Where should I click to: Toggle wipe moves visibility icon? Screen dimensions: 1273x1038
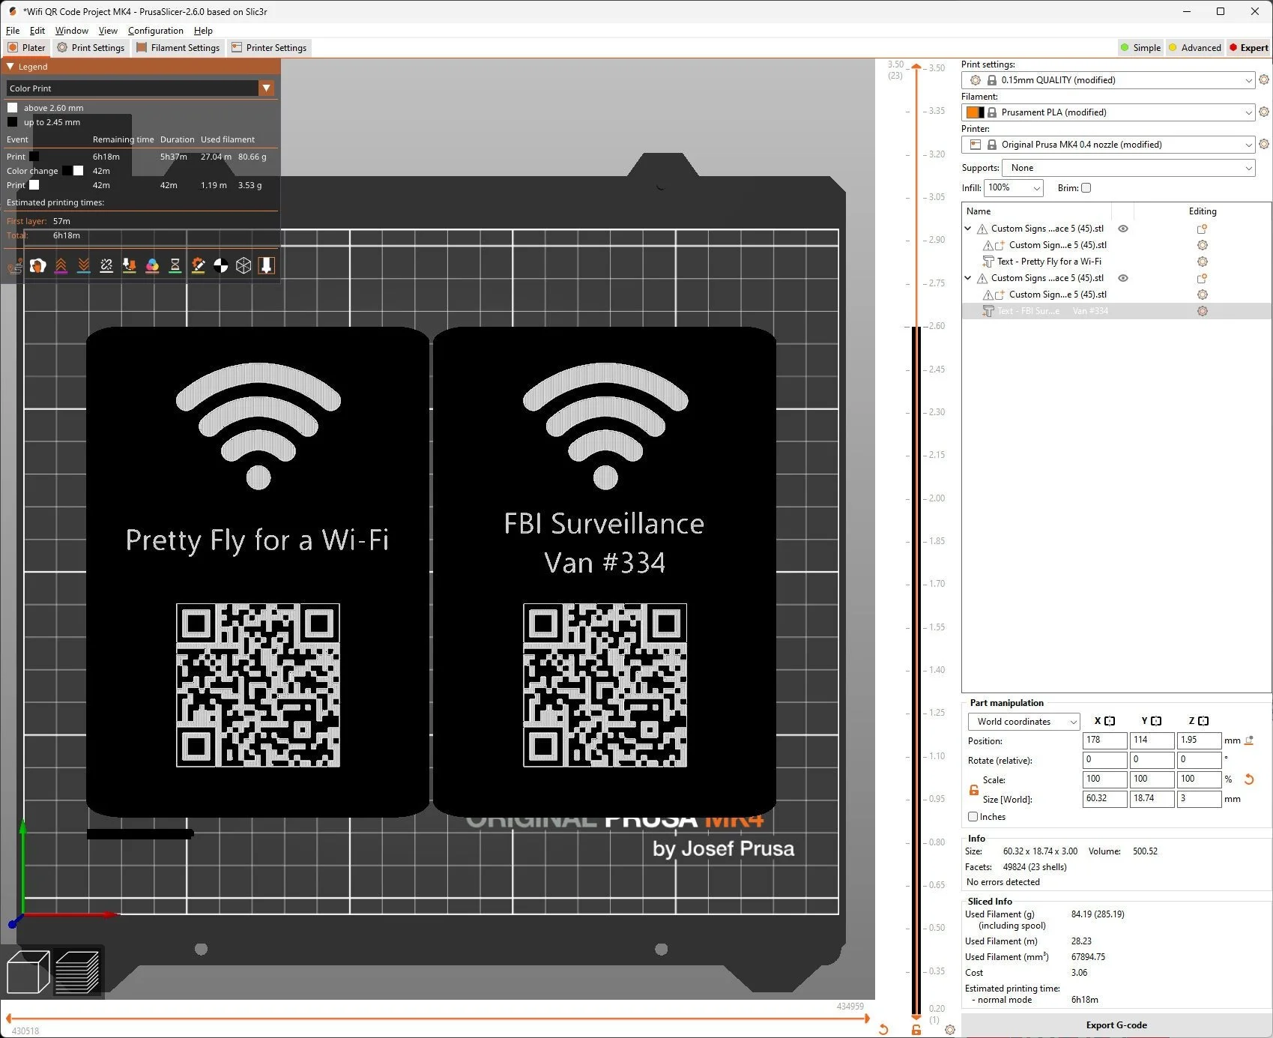(x=37, y=266)
